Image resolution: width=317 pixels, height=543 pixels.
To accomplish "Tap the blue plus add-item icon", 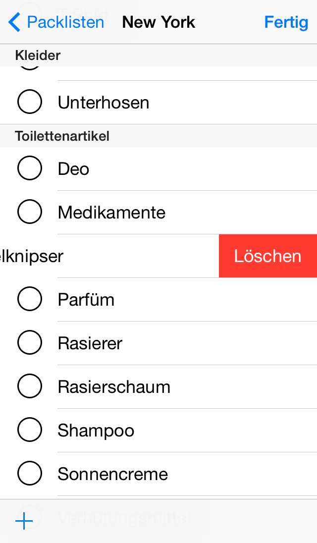I will pos(24,521).
